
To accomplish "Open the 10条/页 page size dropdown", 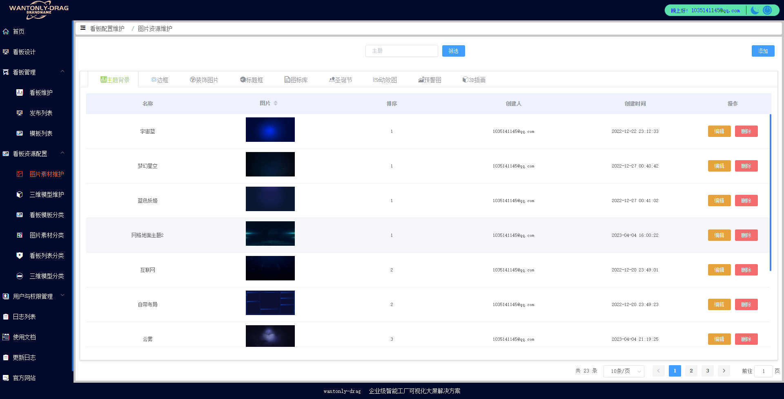I will 624,371.
